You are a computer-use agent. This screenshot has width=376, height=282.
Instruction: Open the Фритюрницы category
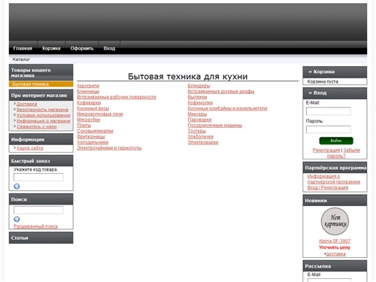point(91,137)
